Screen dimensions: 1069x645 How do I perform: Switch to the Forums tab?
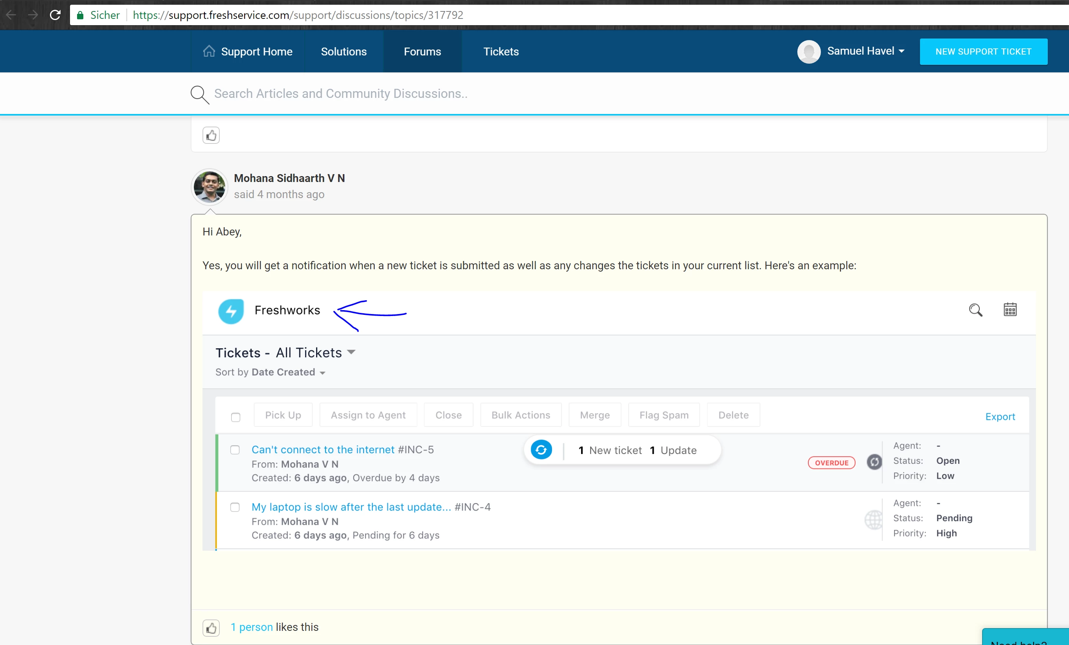click(422, 51)
